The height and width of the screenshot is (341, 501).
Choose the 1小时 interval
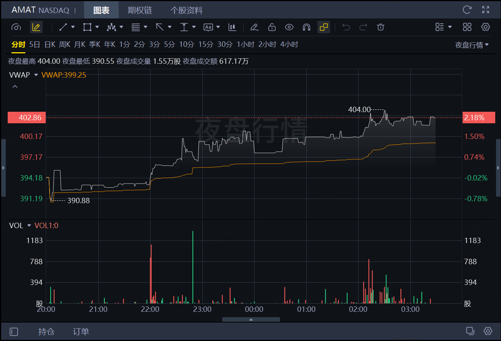246,45
